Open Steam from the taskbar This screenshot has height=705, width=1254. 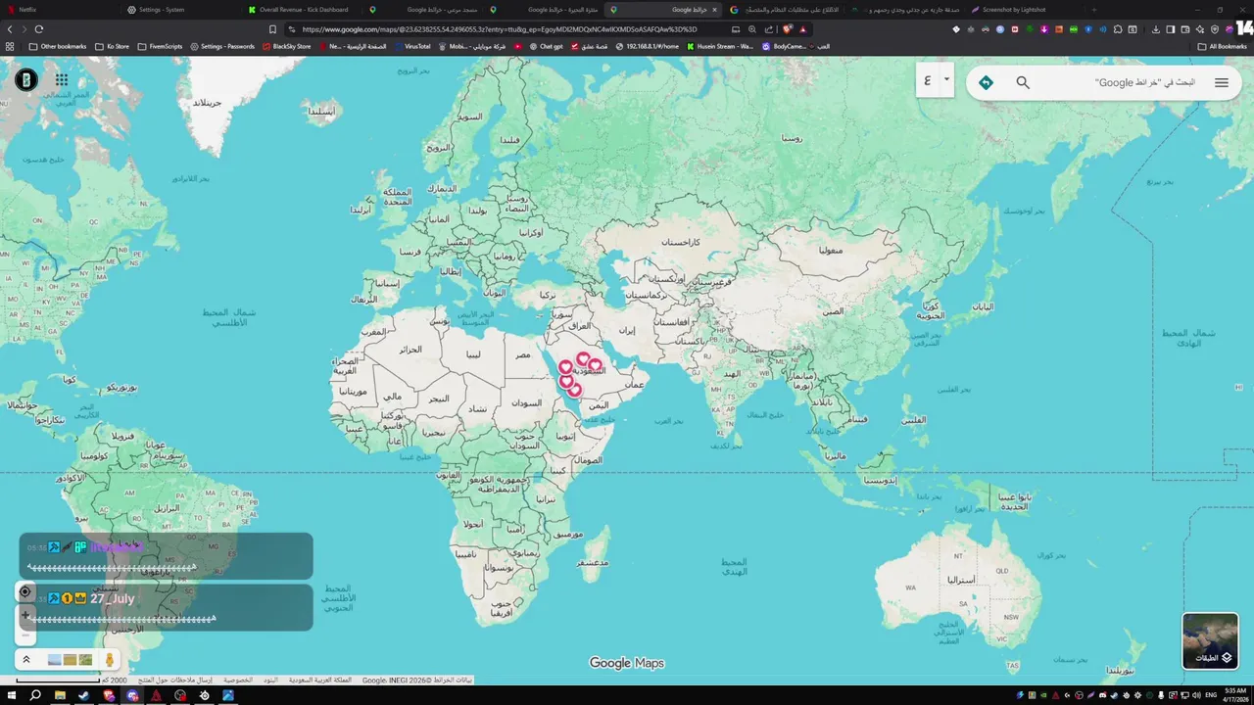(x=83, y=695)
